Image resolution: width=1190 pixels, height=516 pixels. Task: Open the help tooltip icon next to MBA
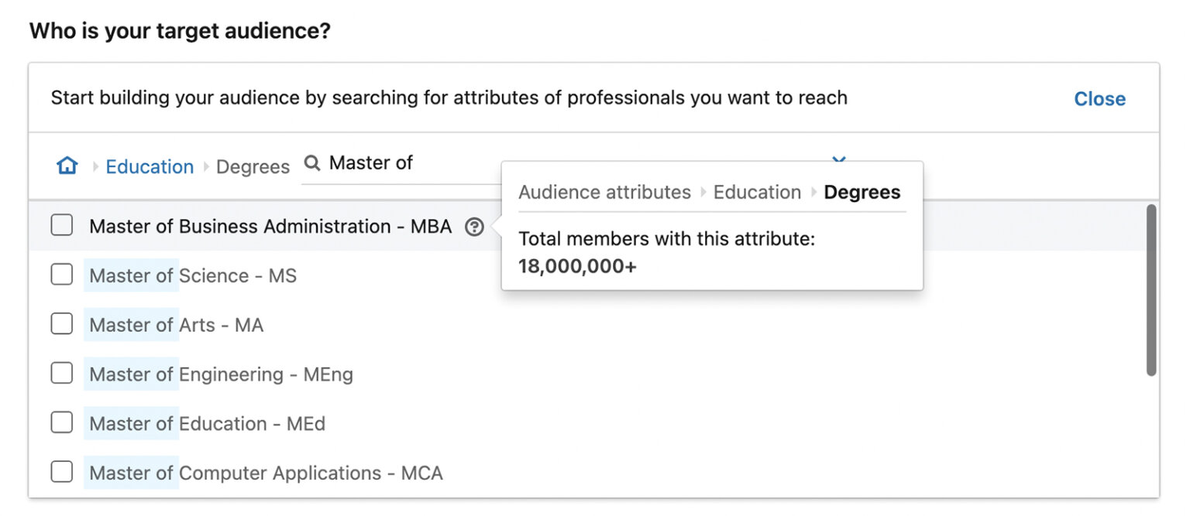[474, 227]
